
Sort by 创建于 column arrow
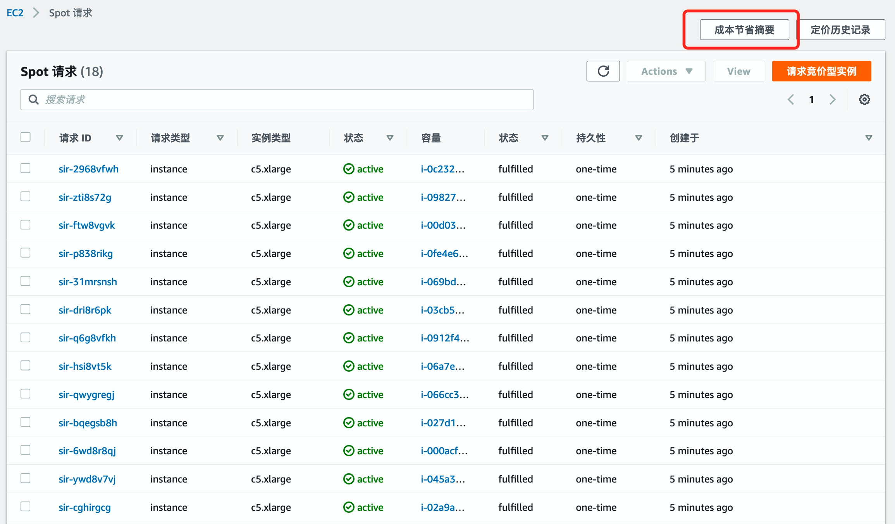[x=869, y=138]
